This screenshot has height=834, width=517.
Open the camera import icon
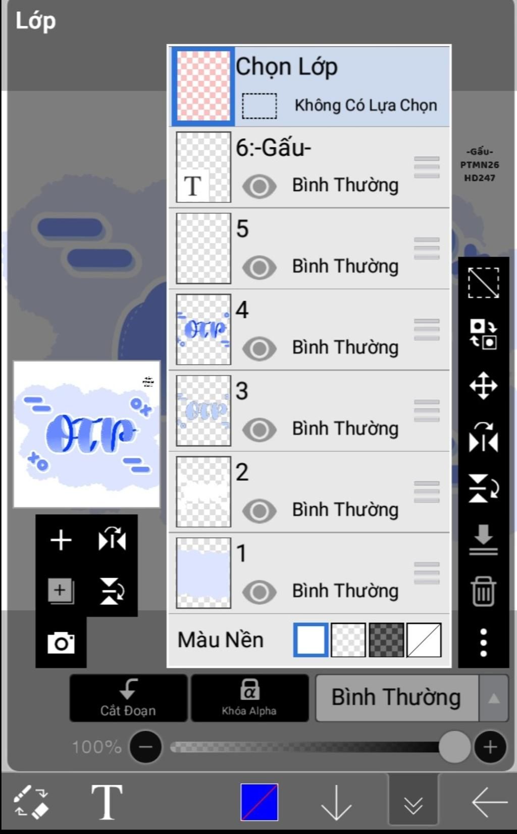61,643
